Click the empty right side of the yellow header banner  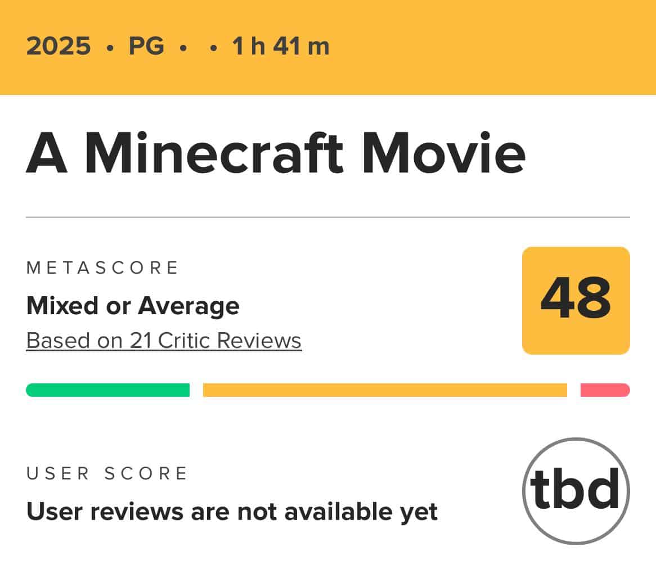[x=493, y=47]
